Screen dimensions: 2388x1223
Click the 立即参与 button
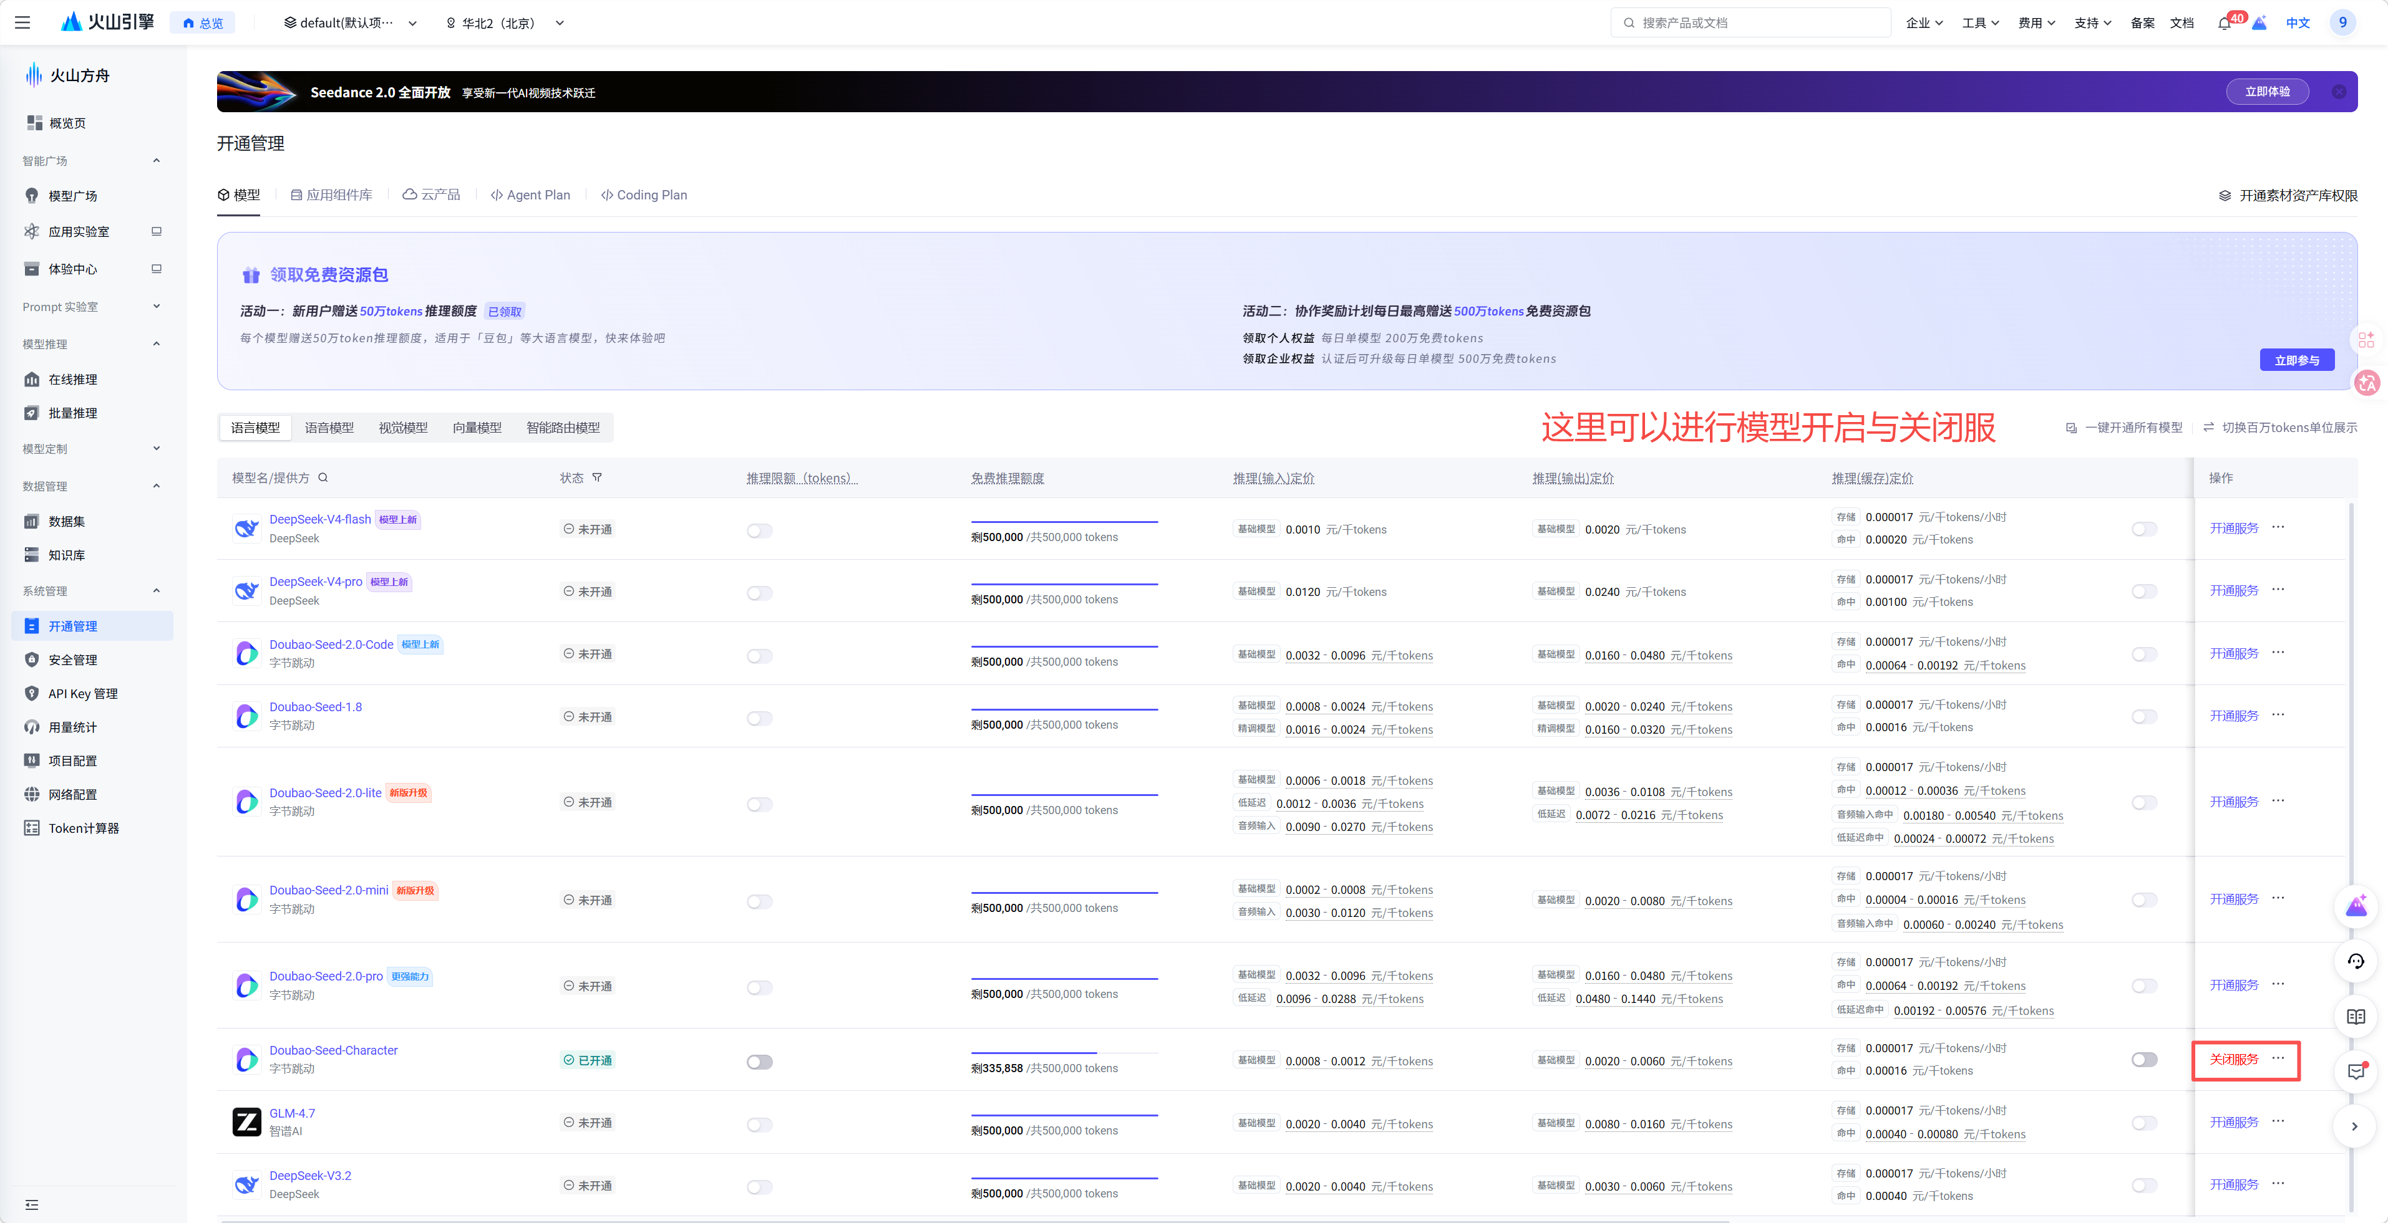pyautogui.click(x=2296, y=360)
